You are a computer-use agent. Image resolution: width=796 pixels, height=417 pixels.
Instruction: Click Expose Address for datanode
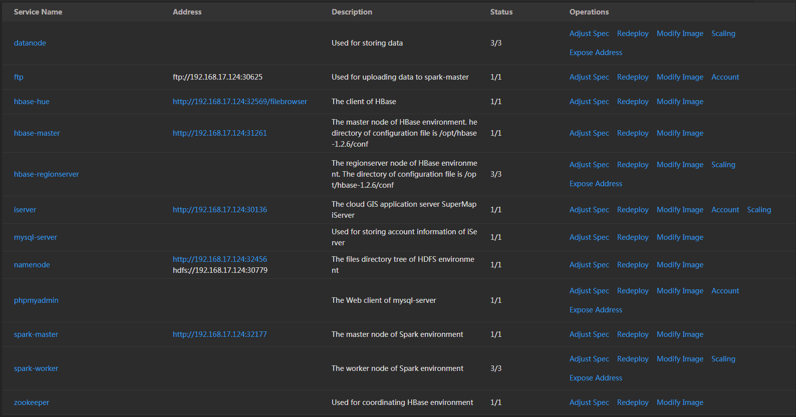596,53
